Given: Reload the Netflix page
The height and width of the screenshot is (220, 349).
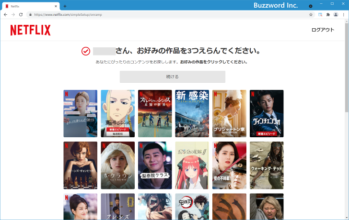Looking at the screenshot, I should point(21,15).
